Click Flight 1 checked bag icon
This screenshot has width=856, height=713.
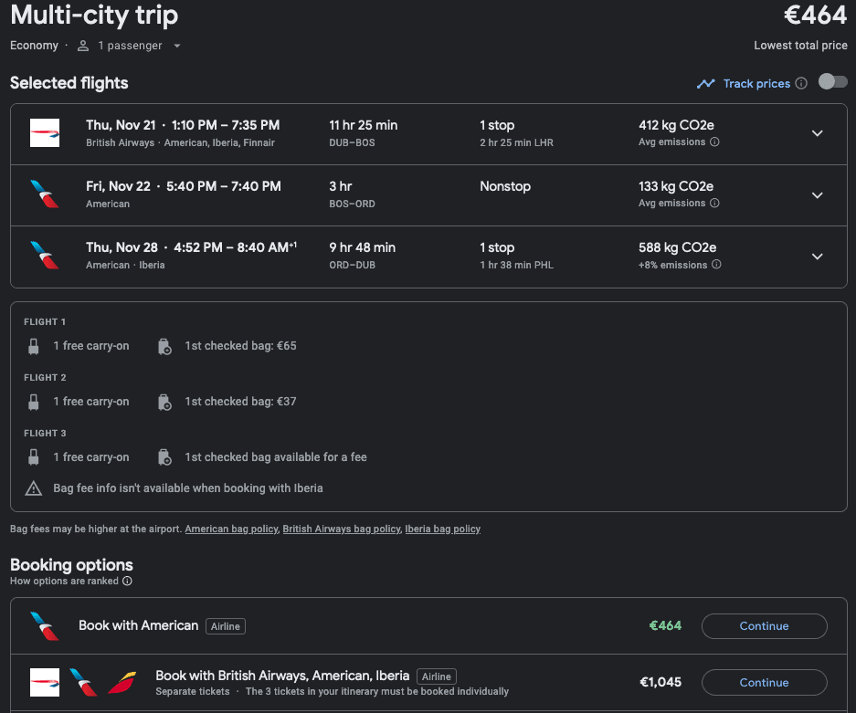164,346
